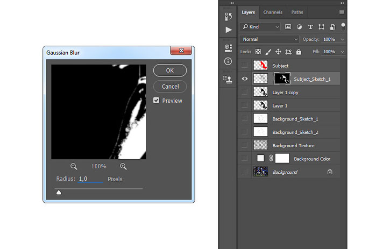
Task: Show the Background Color layer
Action: [245, 159]
